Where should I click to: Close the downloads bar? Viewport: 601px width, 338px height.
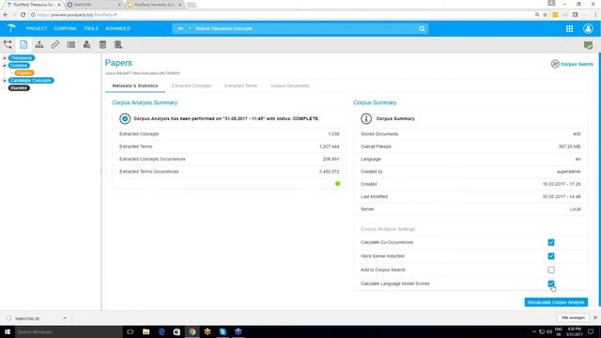(x=594, y=317)
